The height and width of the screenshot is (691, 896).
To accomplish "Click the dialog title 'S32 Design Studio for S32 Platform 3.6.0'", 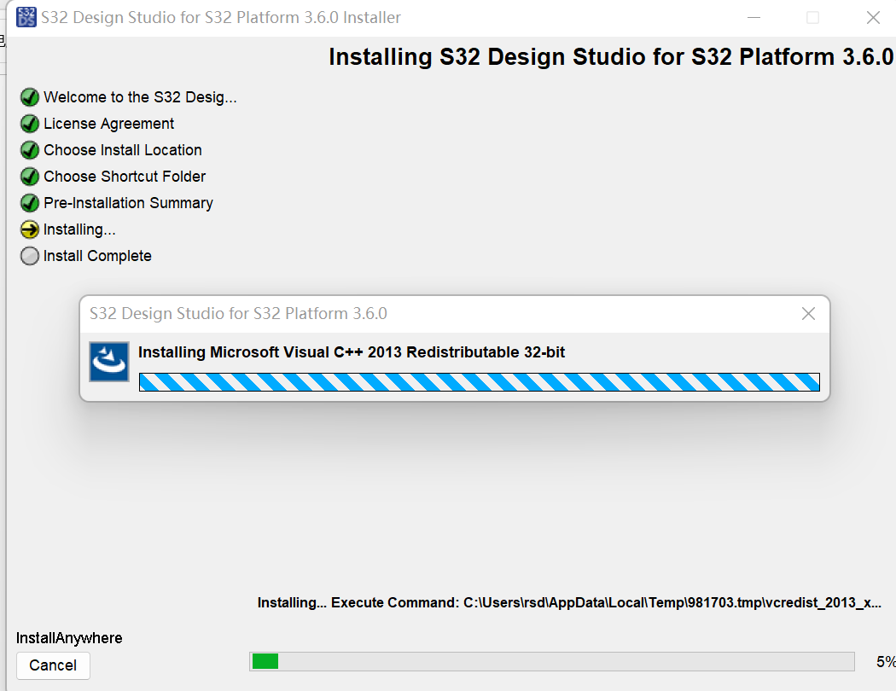I will tap(238, 314).
